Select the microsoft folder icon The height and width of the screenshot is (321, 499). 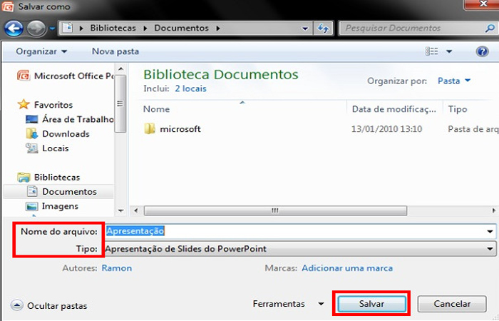click(150, 128)
